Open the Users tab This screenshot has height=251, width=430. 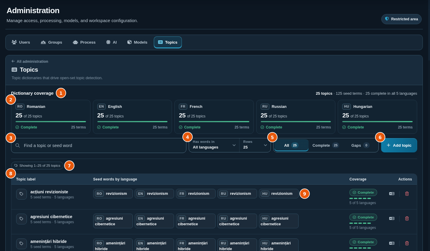21,42
